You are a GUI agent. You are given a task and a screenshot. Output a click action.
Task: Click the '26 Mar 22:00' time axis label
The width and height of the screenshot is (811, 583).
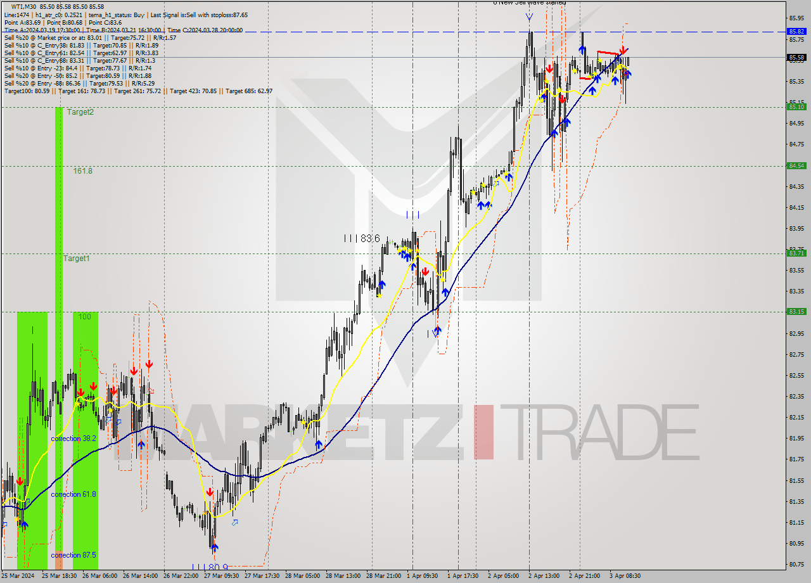pyautogui.click(x=181, y=576)
